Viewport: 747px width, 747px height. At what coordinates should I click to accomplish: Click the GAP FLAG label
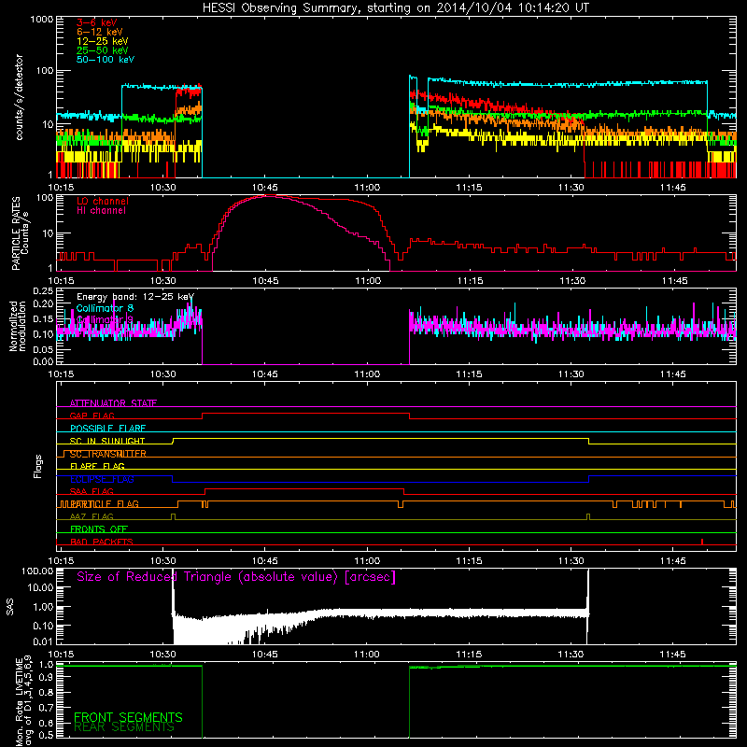(x=92, y=416)
